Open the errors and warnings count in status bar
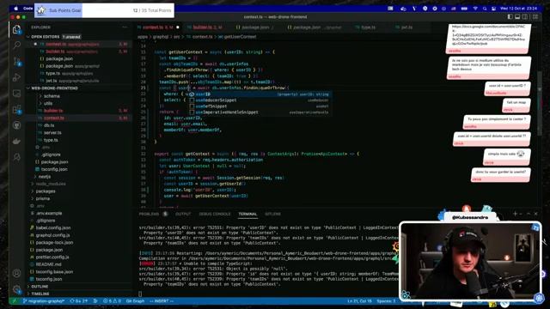 pyautogui.click(x=112, y=301)
